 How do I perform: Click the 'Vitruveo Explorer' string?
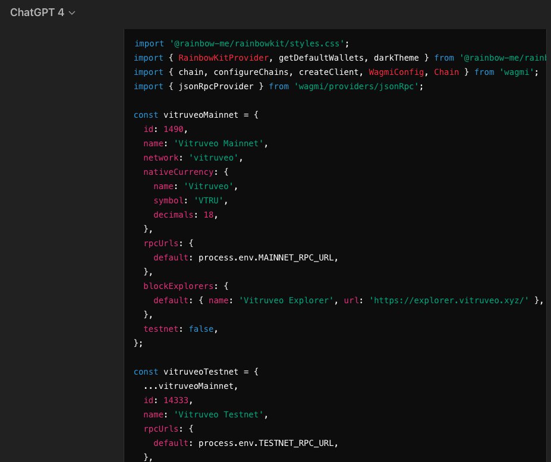point(286,300)
